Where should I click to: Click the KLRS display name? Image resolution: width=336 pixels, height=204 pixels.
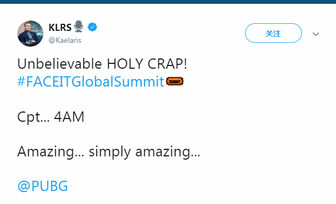[x=60, y=28]
